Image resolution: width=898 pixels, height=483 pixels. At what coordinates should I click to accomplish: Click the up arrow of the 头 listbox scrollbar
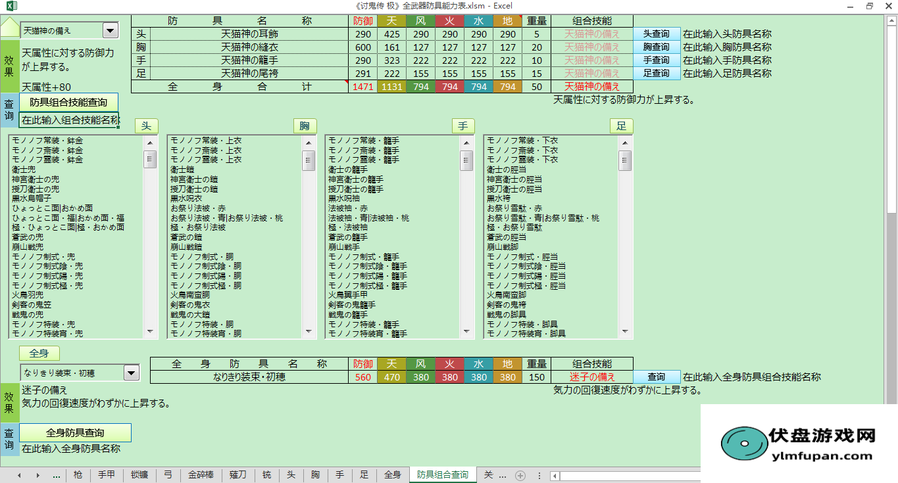coord(151,143)
